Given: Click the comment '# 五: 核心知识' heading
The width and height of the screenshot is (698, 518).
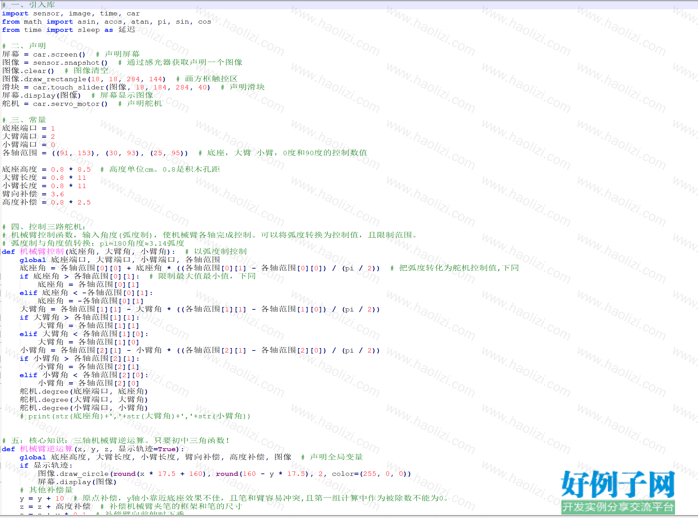Looking at the screenshot, I should click(116, 441).
